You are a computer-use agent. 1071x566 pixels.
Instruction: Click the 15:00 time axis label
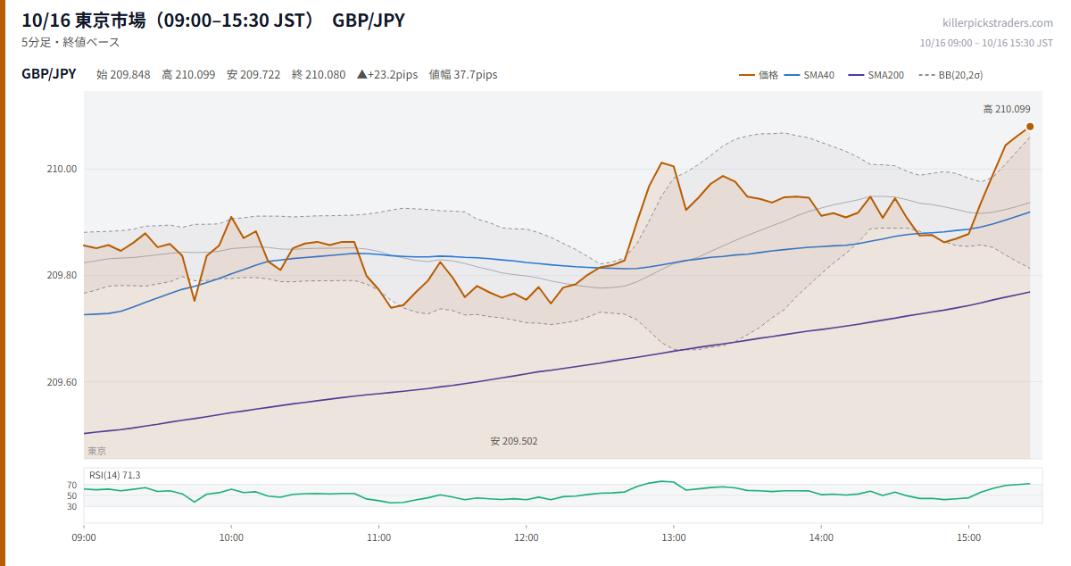968,537
